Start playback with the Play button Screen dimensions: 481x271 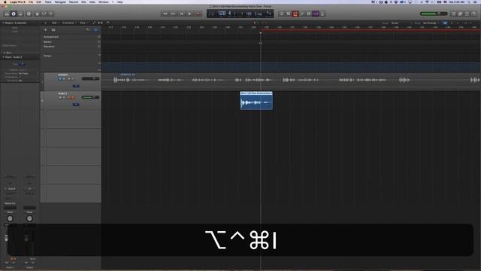189,14
